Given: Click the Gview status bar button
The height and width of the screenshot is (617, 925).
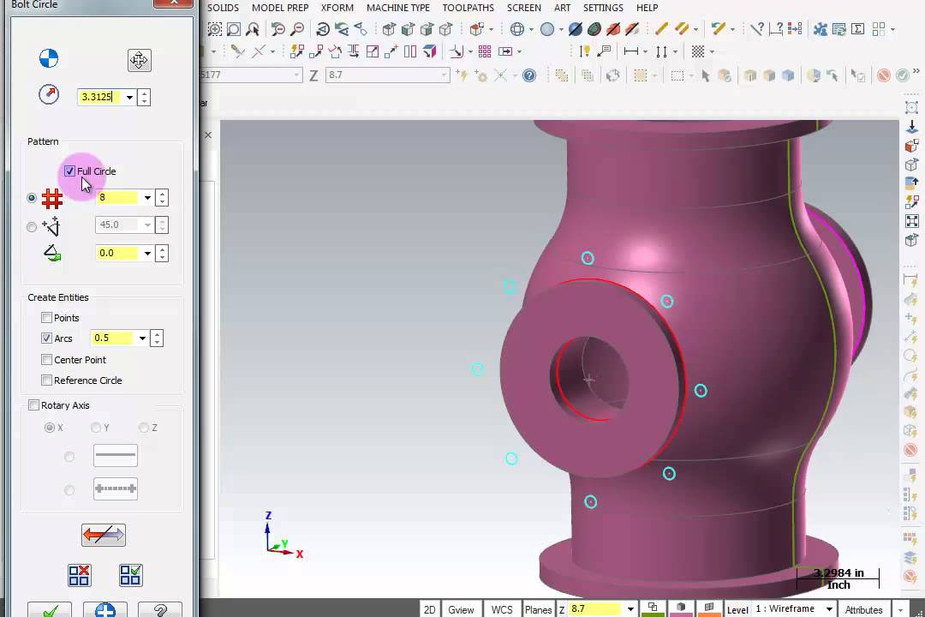Looking at the screenshot, I should [x=461, y=609].
